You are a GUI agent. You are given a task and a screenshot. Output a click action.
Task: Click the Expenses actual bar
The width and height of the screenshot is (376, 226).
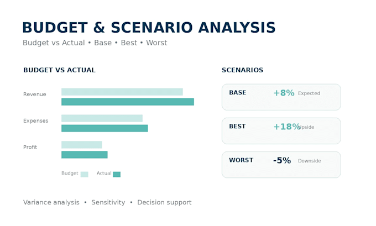105,128
